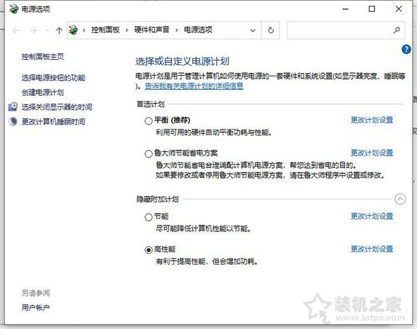Screen dimensions: 417x329
Task: Click the Power Options address bar icon
Action: click(74, 30)
